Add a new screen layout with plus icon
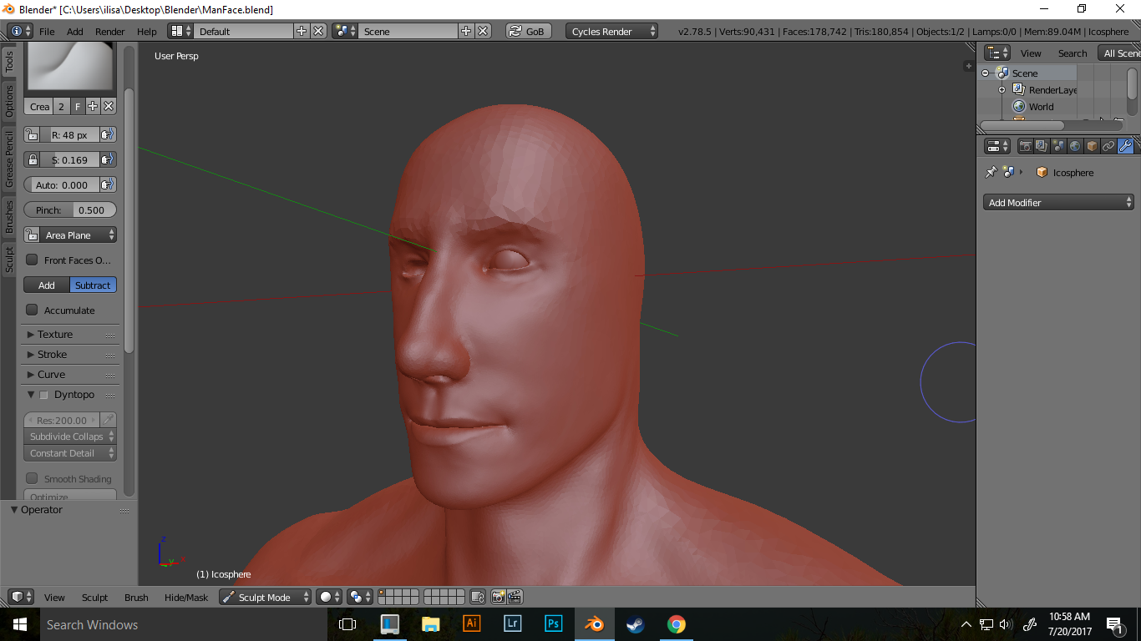 click(x=302, y=31)
